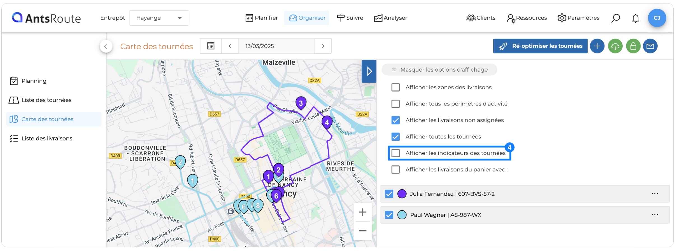Collapse the left sidebar with the chevron
The image size is (675, 251).
[x=106, y=46]
